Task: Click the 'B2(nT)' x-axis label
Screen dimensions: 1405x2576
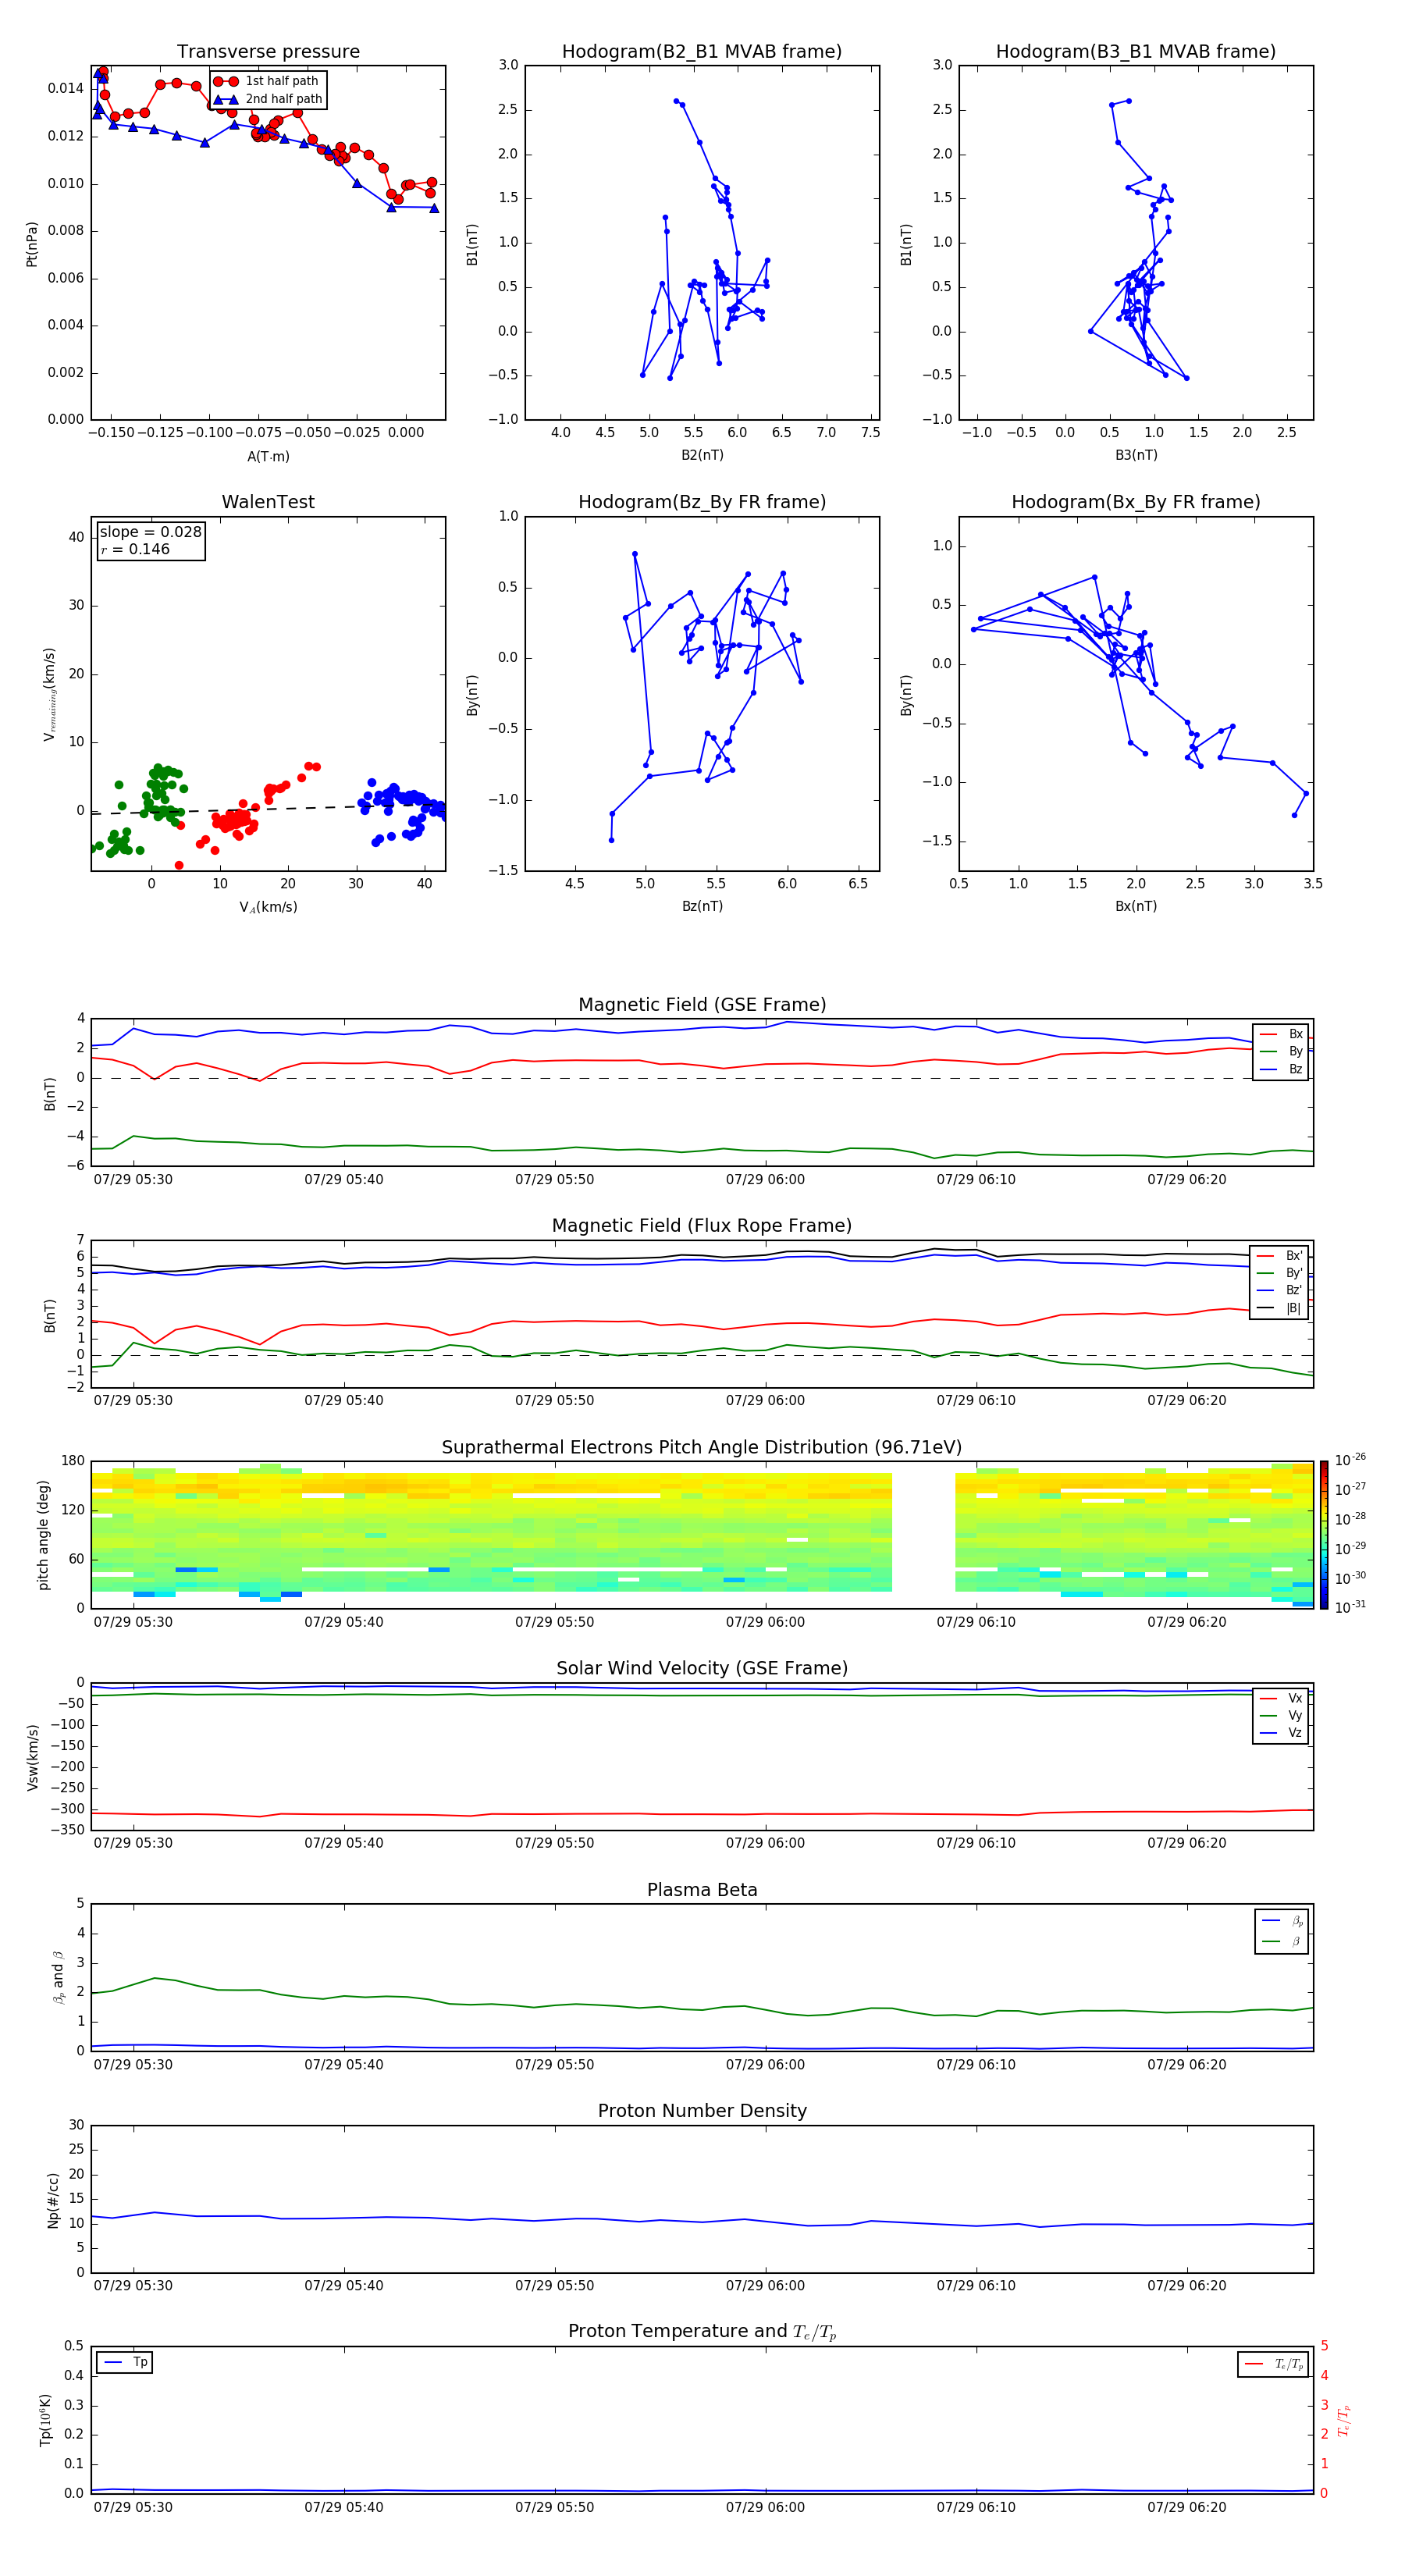Action: [x=702, y=455]
